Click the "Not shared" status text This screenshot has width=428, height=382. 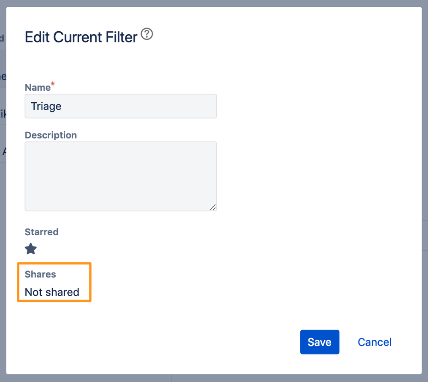pyautogui.click(x=52, y=292)
